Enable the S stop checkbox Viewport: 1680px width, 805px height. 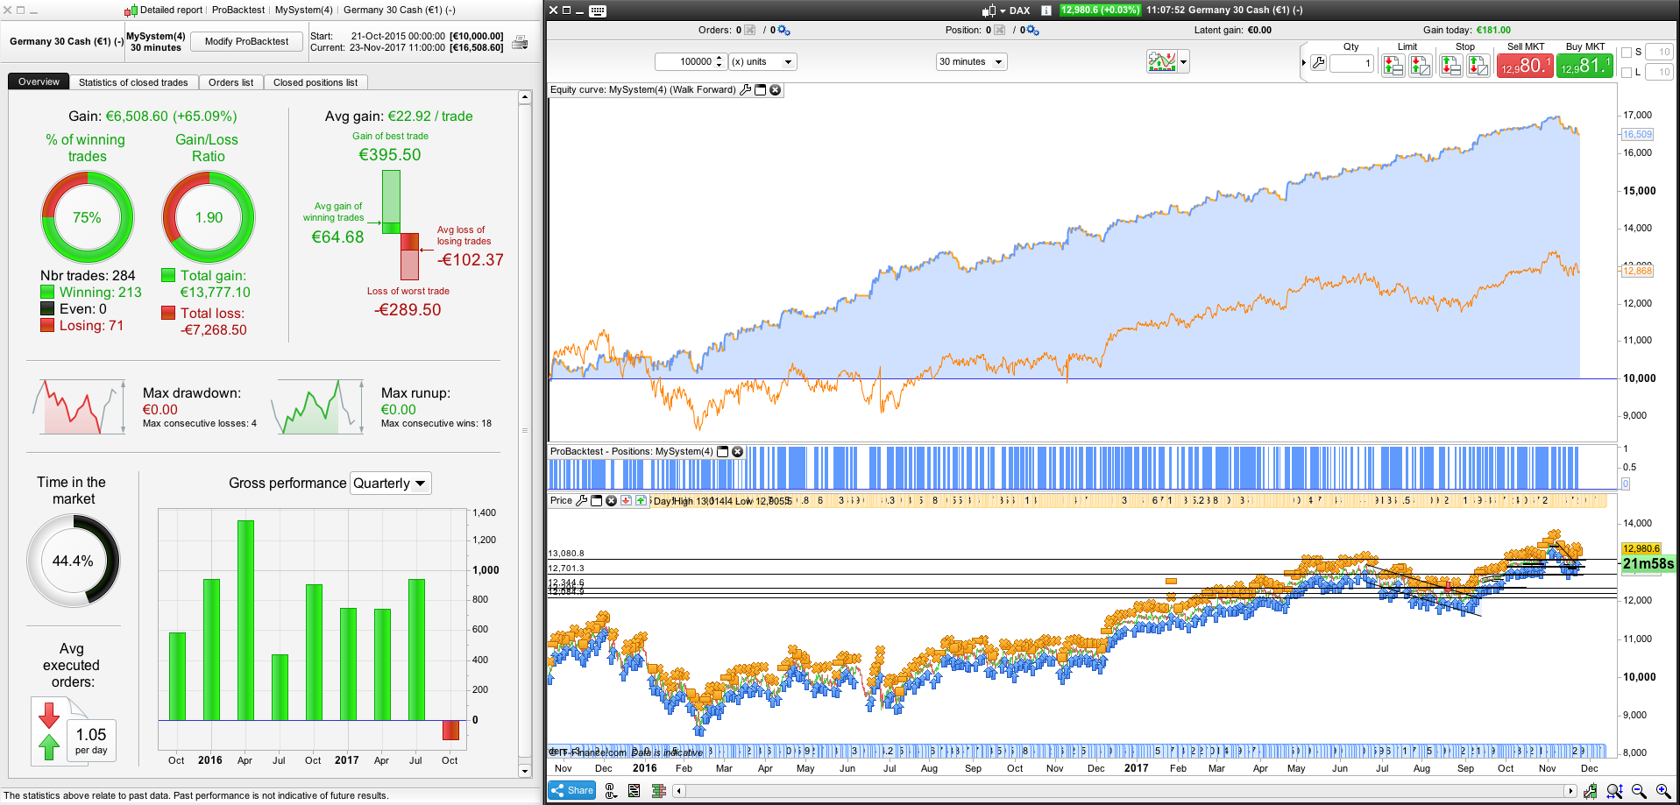(x=1627, y=53)
